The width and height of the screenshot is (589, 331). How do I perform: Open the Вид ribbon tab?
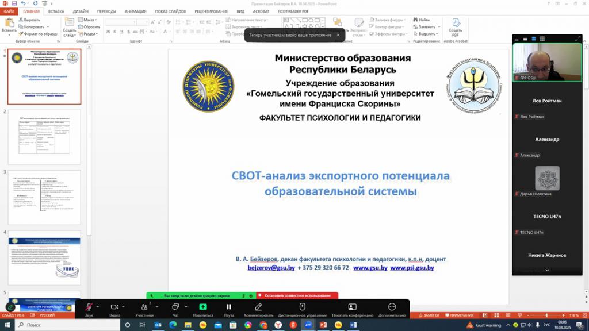(240, 11)
